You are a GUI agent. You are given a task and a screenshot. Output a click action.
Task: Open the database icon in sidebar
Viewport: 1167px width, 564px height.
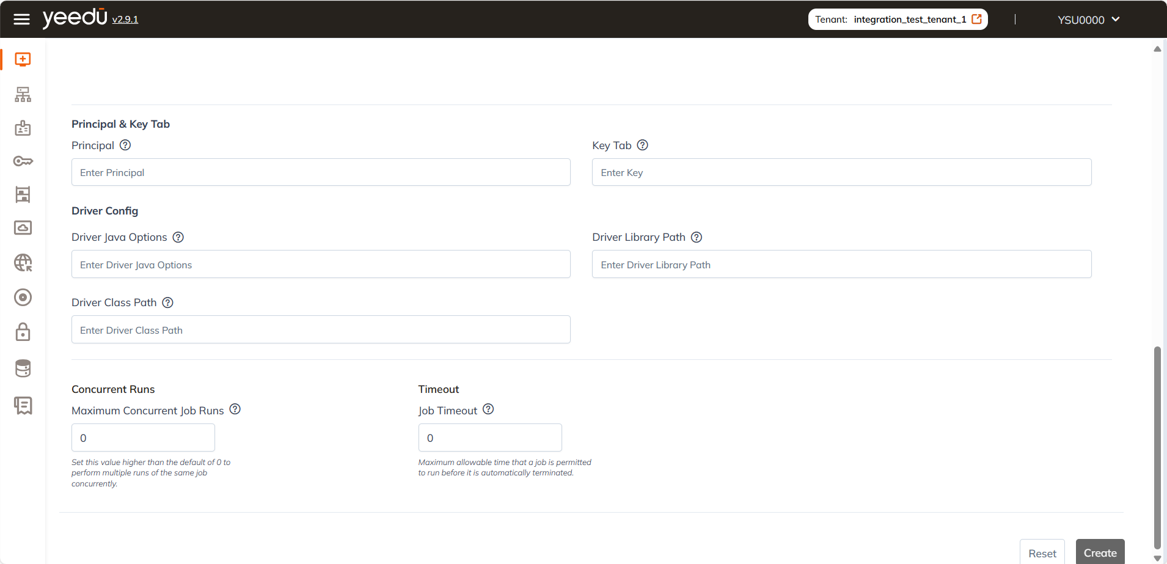coord(23,368)
